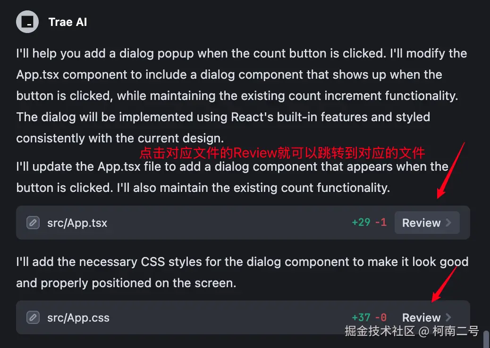Click the red Chinese annotation text

(282, 153)
